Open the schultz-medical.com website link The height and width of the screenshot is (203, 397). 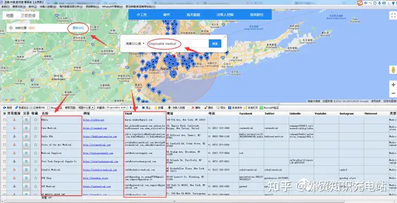[100, 169]
